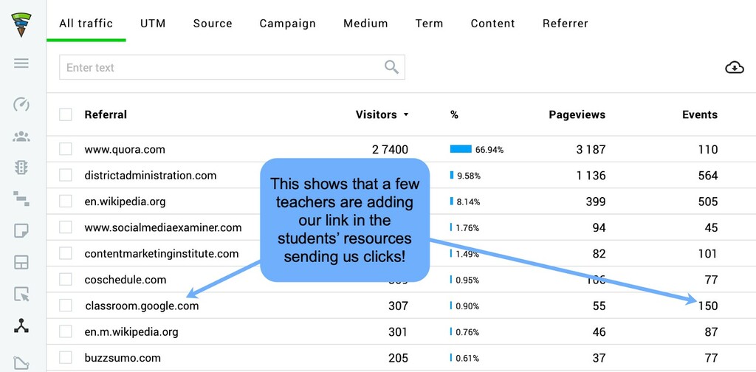The image size is (756, 372).
Task: Click the search magnifier icon
Action: [391, 67]
